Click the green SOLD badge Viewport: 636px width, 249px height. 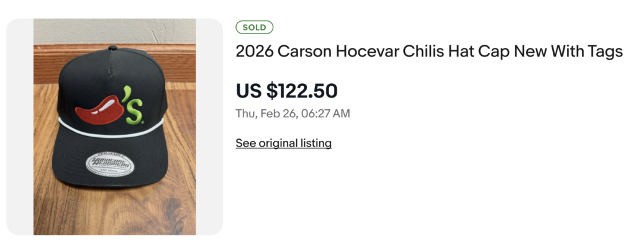click(x=254, y=27)
